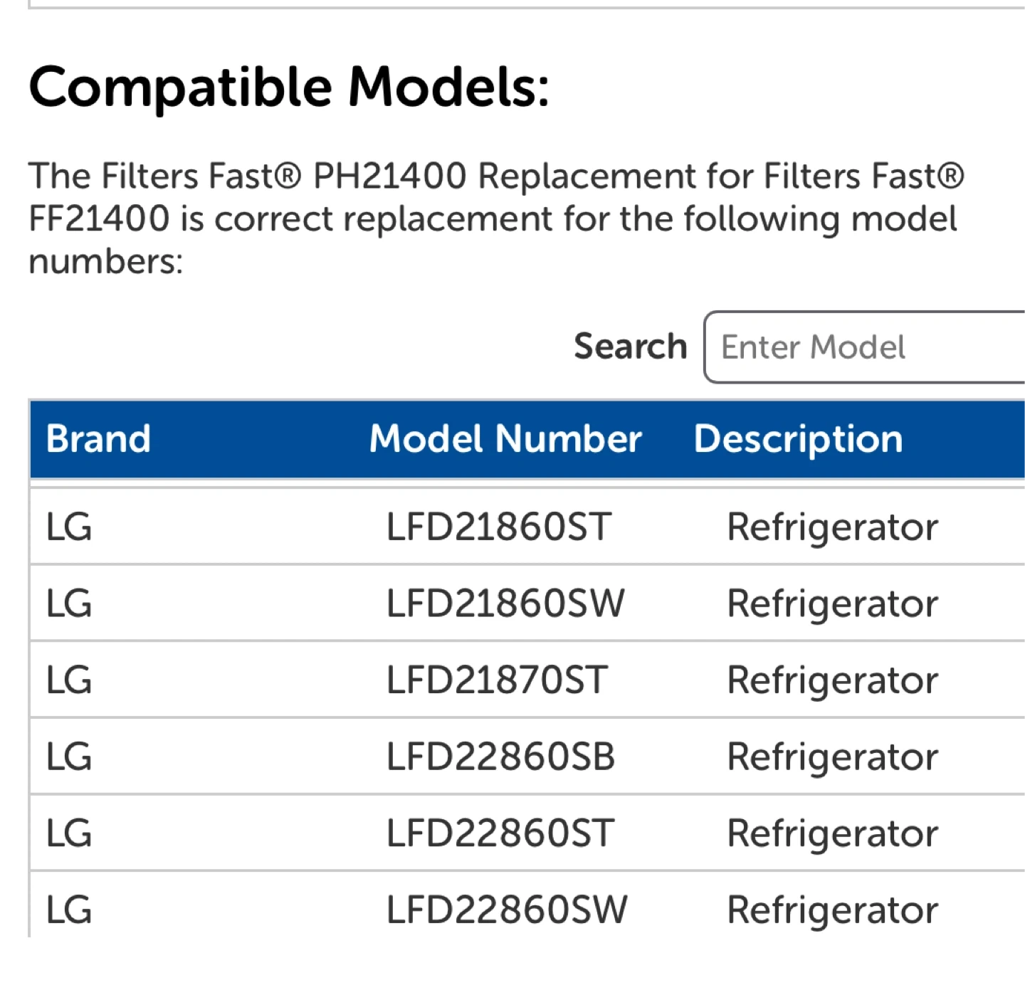Click the LFD22860ST model number

click(x=500, y=833)
